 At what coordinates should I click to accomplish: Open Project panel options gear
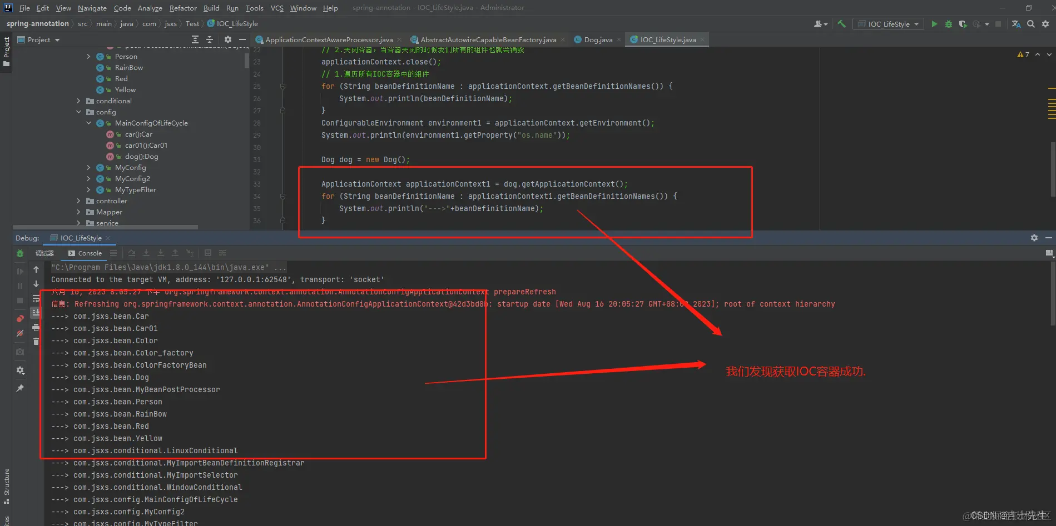pos(228,39)
